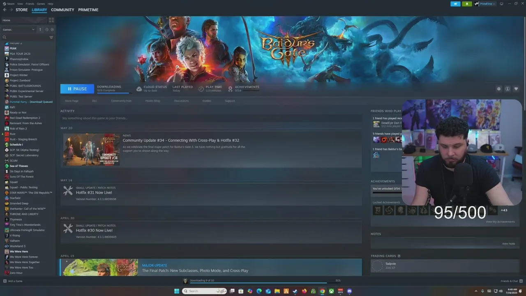Open Microsoft Edge from the taskbar
Viewport: 526px width, 296px height.
[259, 291]
